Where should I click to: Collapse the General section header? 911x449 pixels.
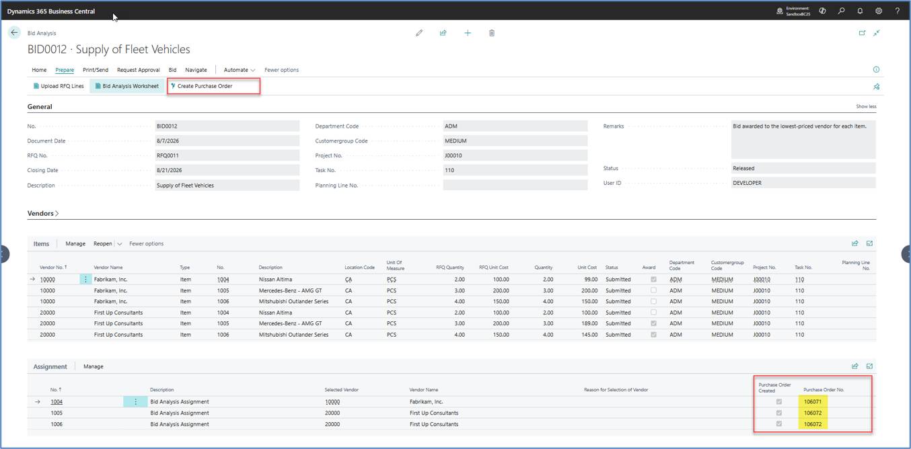(40, 106)
